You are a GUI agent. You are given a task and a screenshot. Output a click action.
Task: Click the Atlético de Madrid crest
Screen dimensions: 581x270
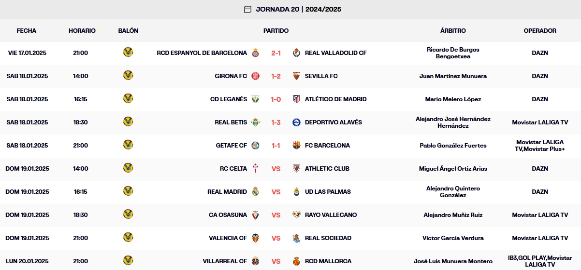(297, 99)
